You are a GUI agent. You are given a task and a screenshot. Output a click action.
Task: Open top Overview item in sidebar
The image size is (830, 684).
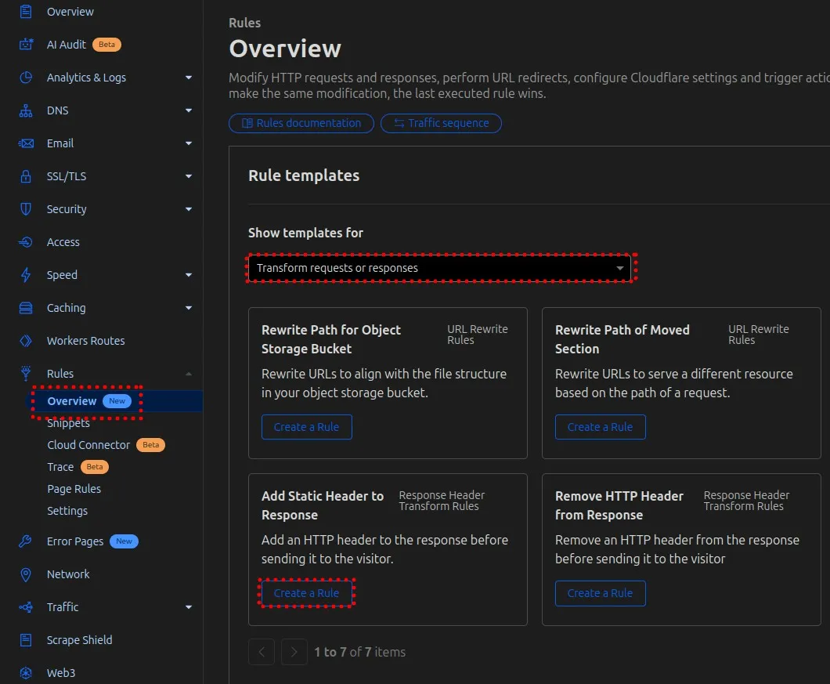click(x=70, y=12)
